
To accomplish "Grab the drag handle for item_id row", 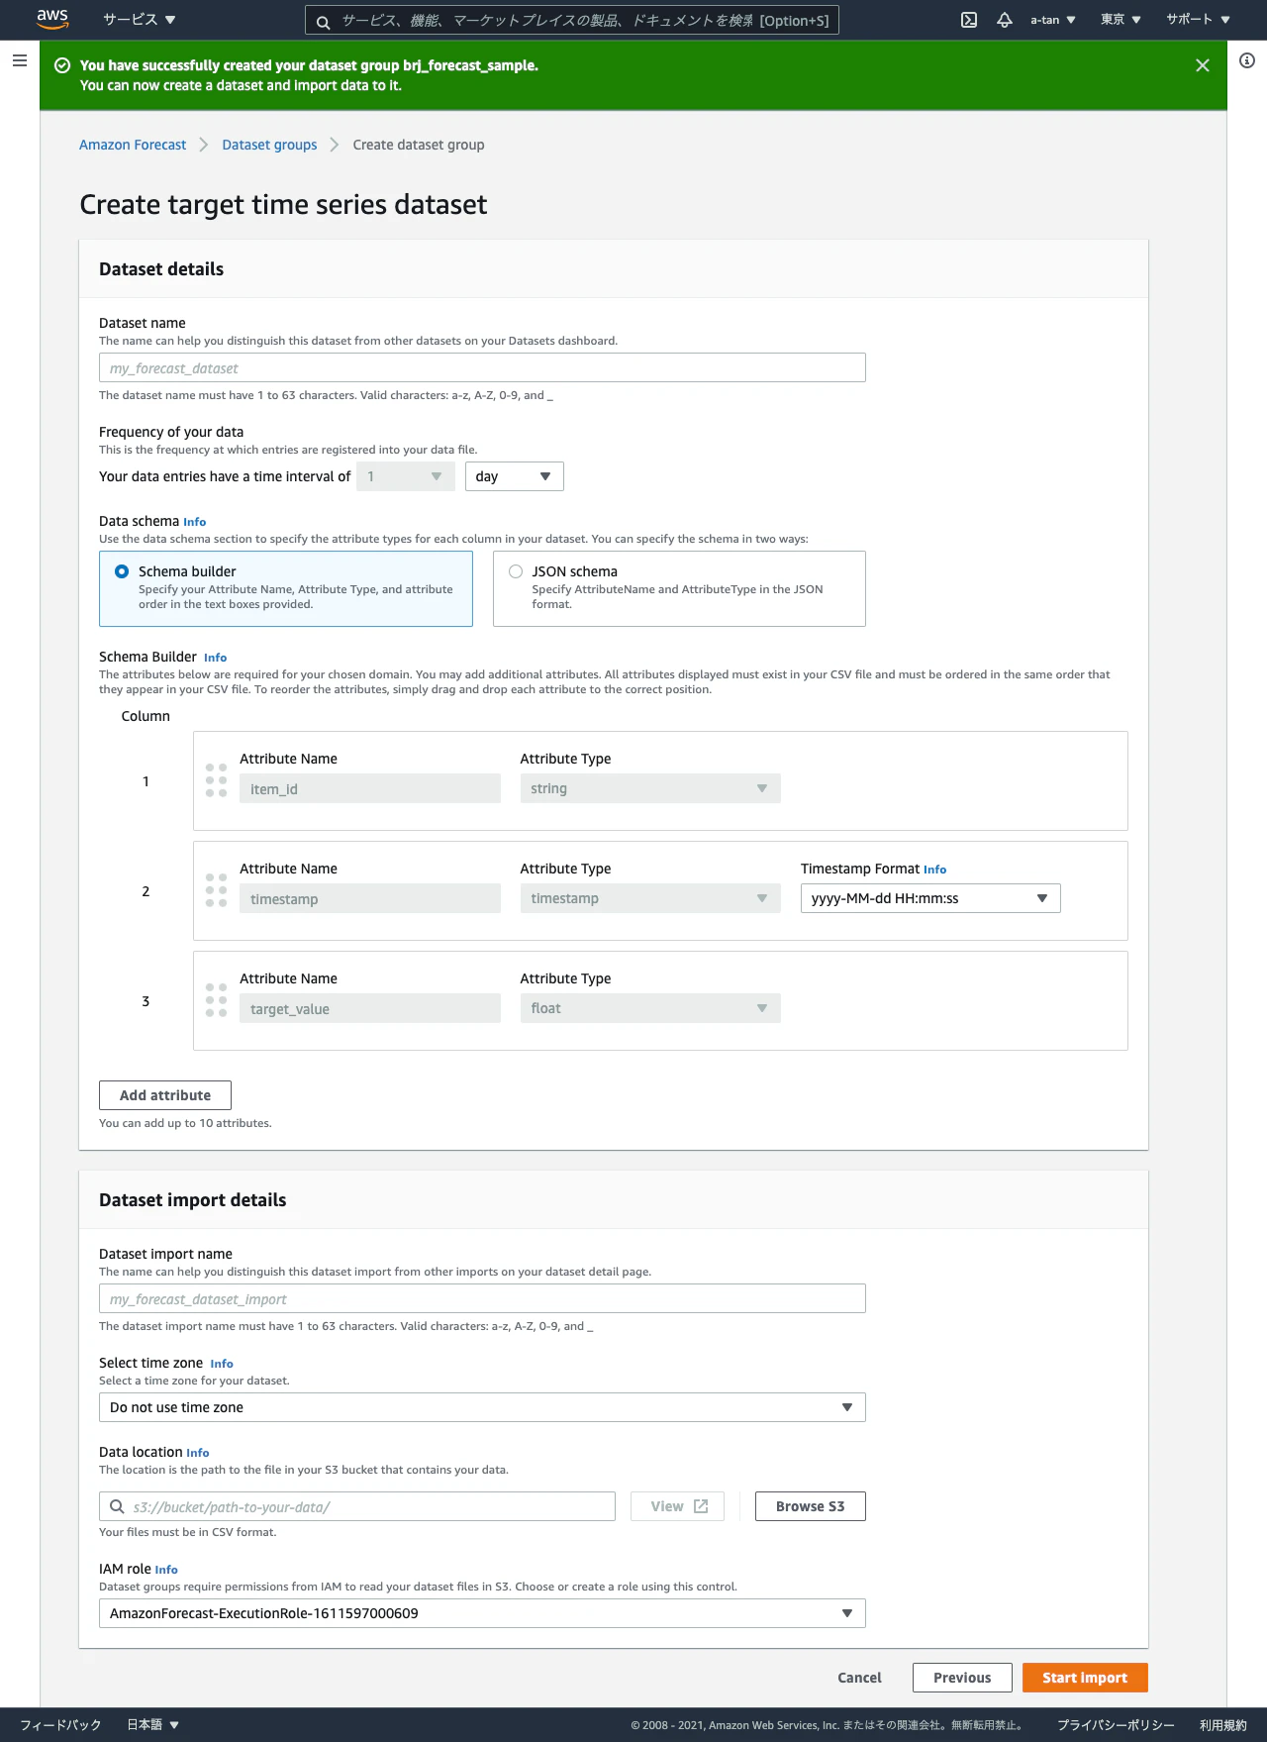I will 216,780.
